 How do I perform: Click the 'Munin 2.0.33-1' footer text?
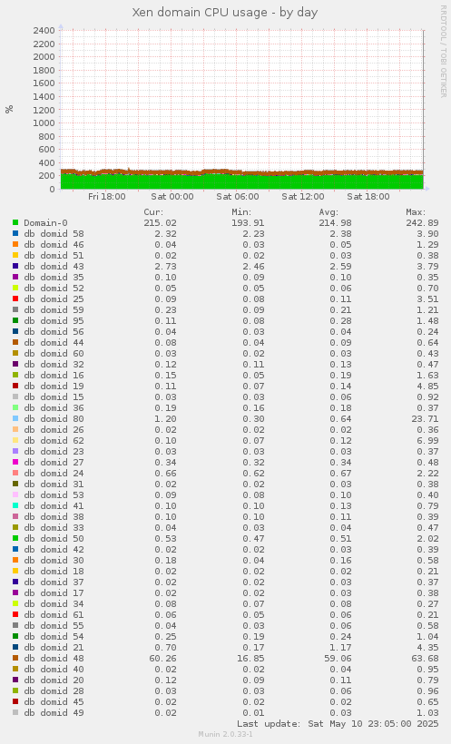(225, 734)
